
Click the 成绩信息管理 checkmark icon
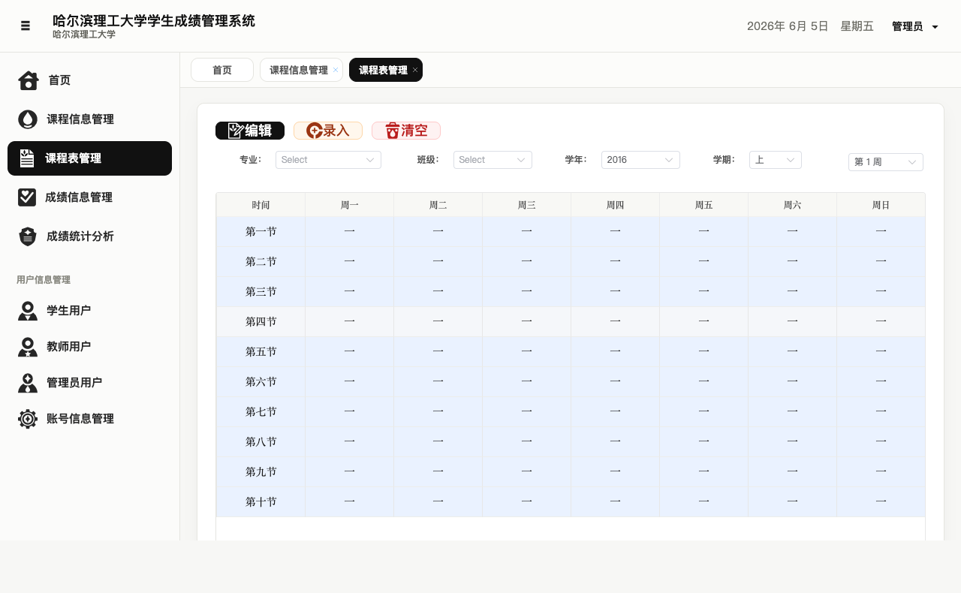point(27,197)
